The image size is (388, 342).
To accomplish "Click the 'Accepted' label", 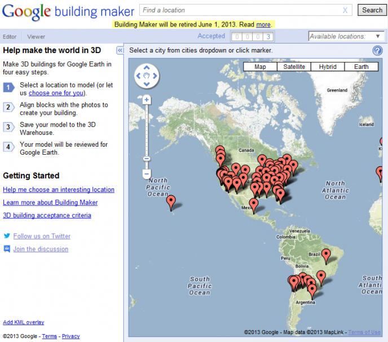I will click(211, 36).
